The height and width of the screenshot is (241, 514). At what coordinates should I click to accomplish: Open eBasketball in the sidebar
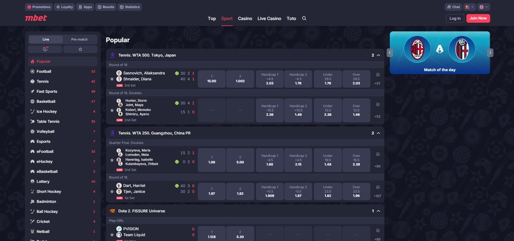[x=63, y=171]
